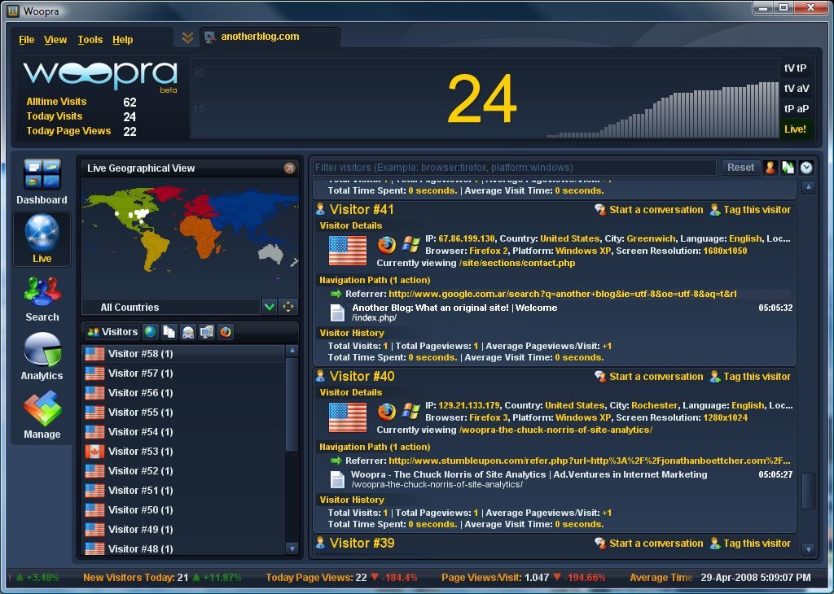Open the View menu
This screenshot has height=594, width=834.
[55, 40]
